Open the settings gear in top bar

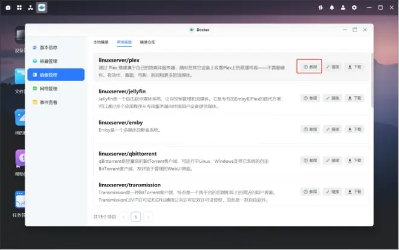pos(354,8)
